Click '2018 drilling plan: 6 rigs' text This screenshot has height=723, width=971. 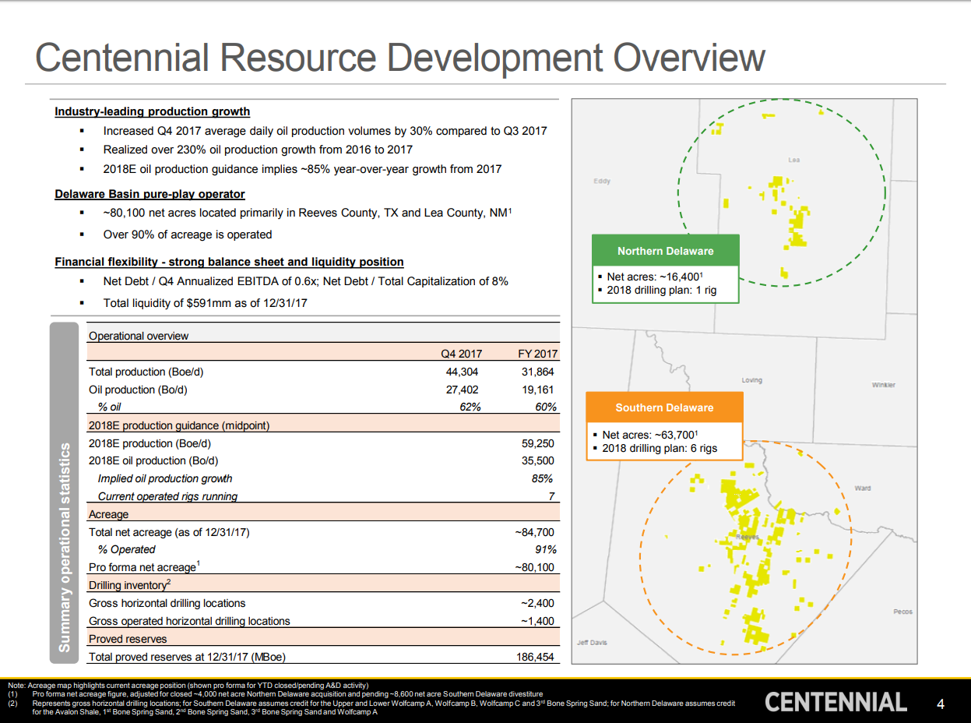tap(660, 449)
